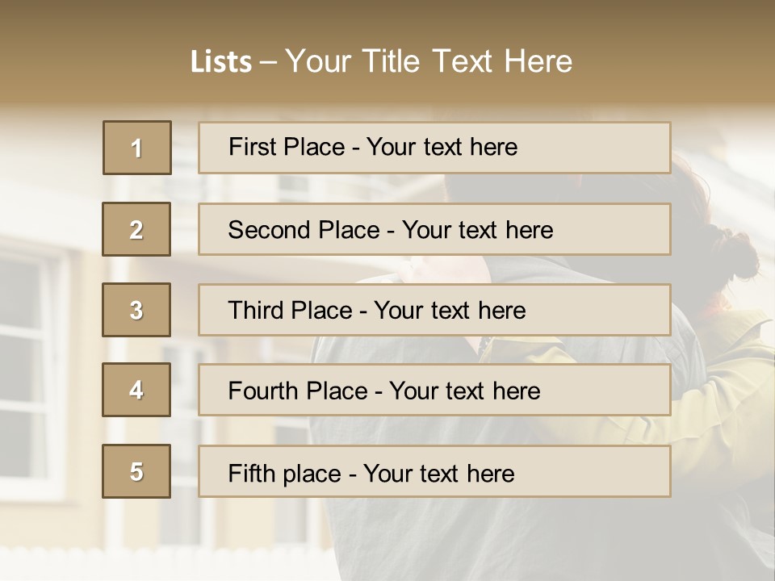The image size is (775, 581).
Task: Click 'Your Title Text Here' in the title
Action: tap(429, 61)
